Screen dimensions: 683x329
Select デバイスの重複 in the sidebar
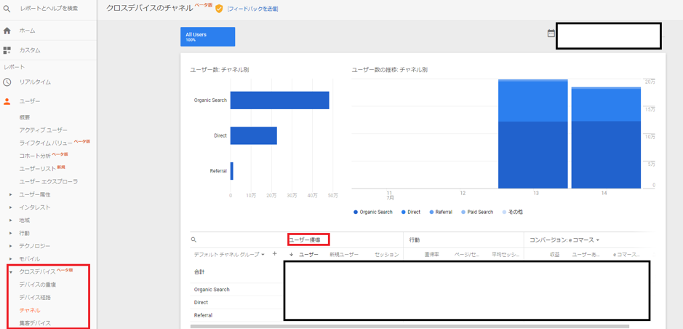[37, 285]
